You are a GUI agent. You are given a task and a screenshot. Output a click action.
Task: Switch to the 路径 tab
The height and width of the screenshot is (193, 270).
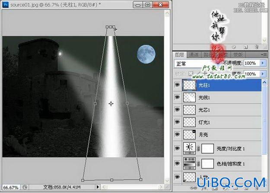click(x=208, y=55)
